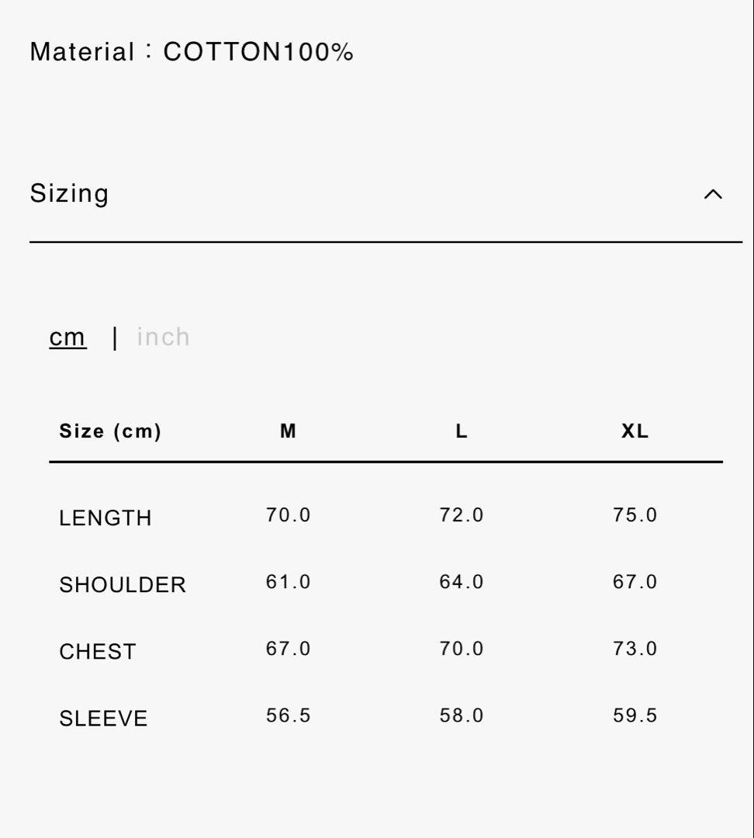The image size is (754, 838).
Task: Click the Sizing section heading
Action: coord(69,193)
